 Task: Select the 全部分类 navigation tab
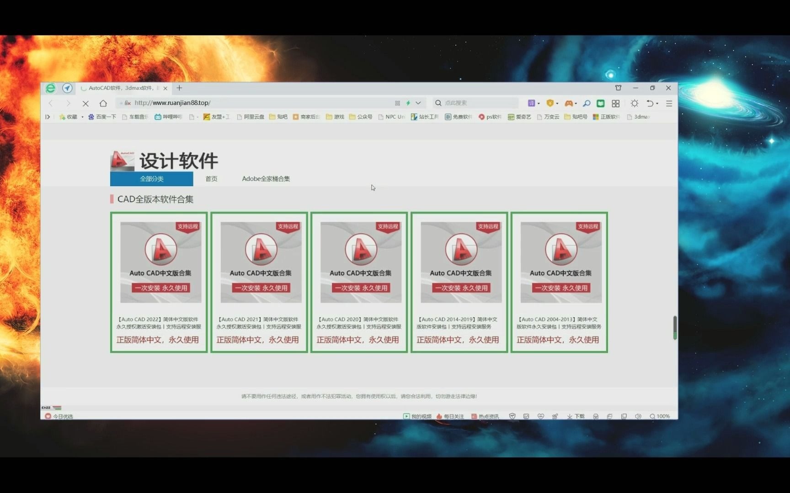(x=152, y=179)
